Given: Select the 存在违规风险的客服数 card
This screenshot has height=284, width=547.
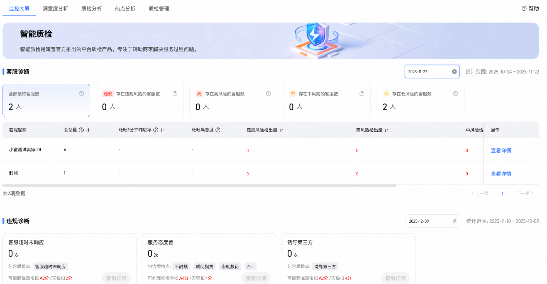Looking at the screenshot, I should click(140, 100).
